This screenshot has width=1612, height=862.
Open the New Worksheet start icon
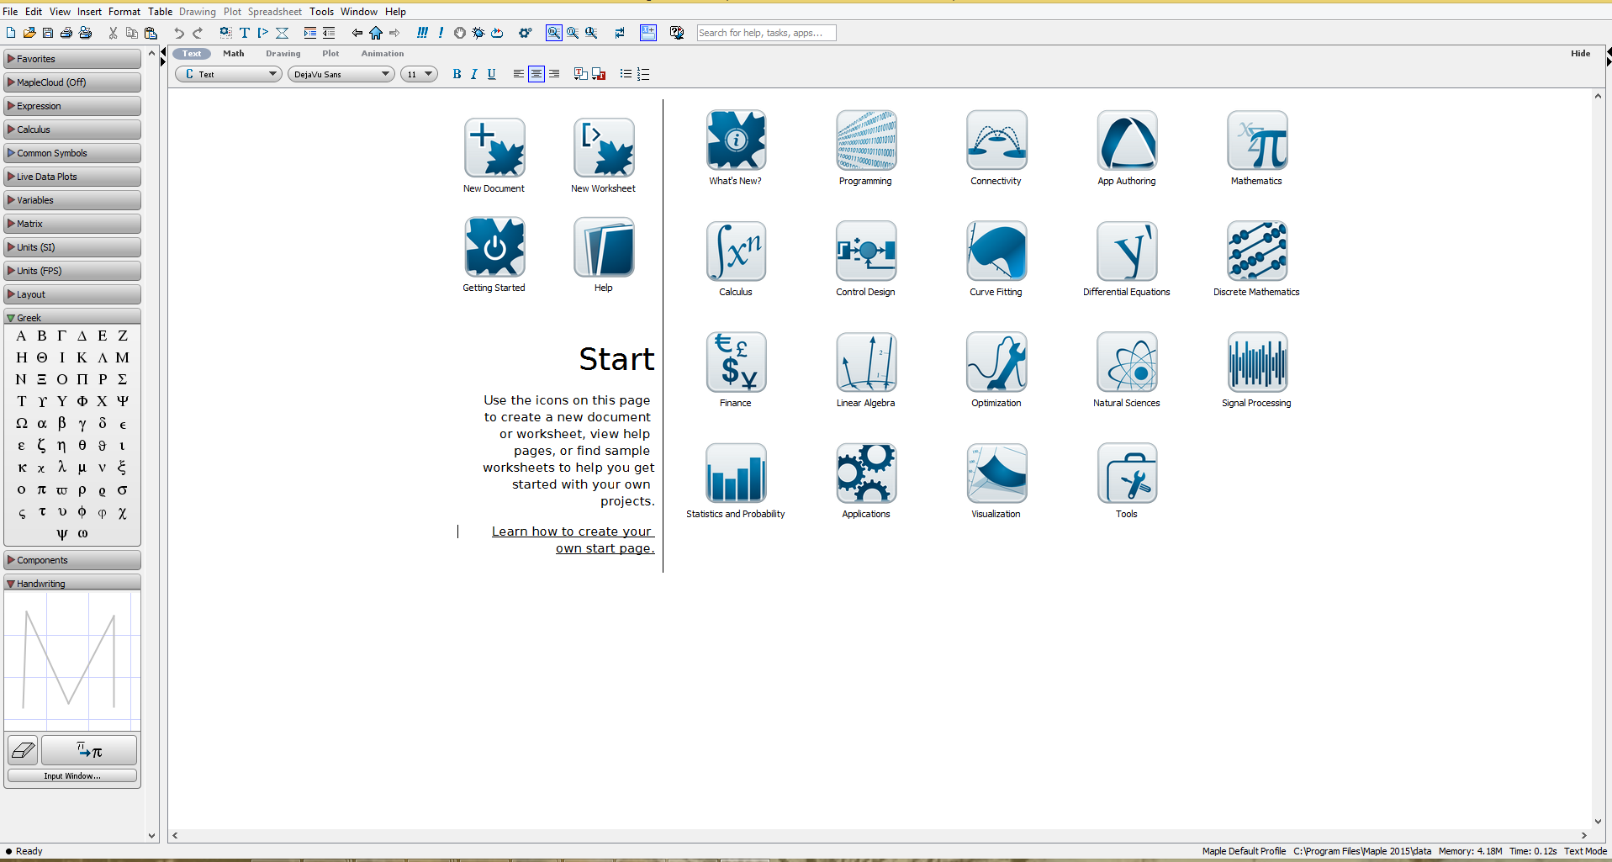[x=604, y=148]
